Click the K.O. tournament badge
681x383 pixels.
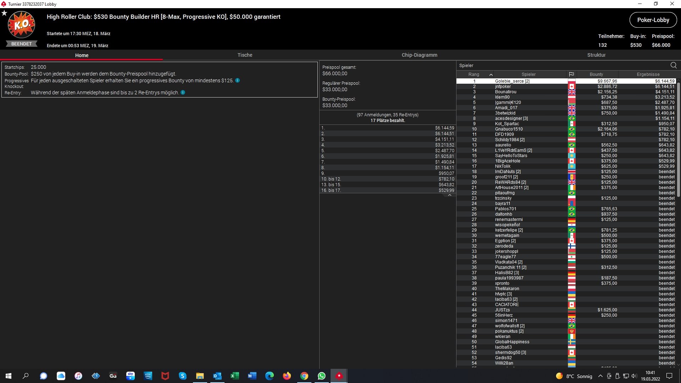[21, 25]
